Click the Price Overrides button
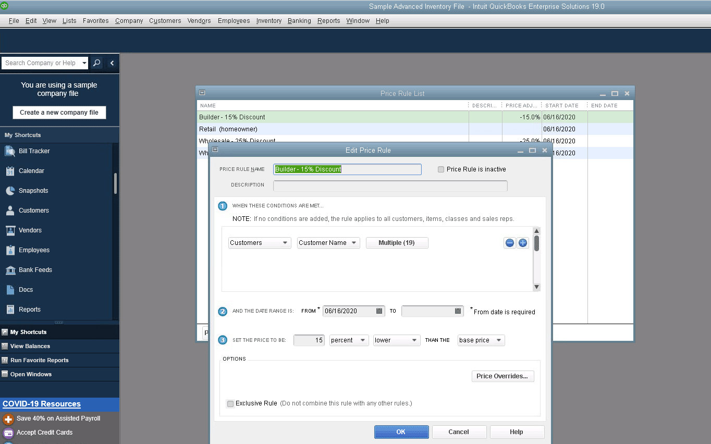Image resolution: width=711 pixels, height=444 pixels. click(502, 376)
